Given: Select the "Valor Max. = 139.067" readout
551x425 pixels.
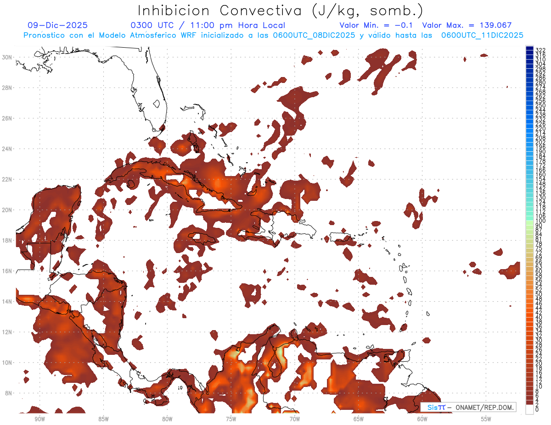Looking at the screenshot, I should [x=467, y=26].
